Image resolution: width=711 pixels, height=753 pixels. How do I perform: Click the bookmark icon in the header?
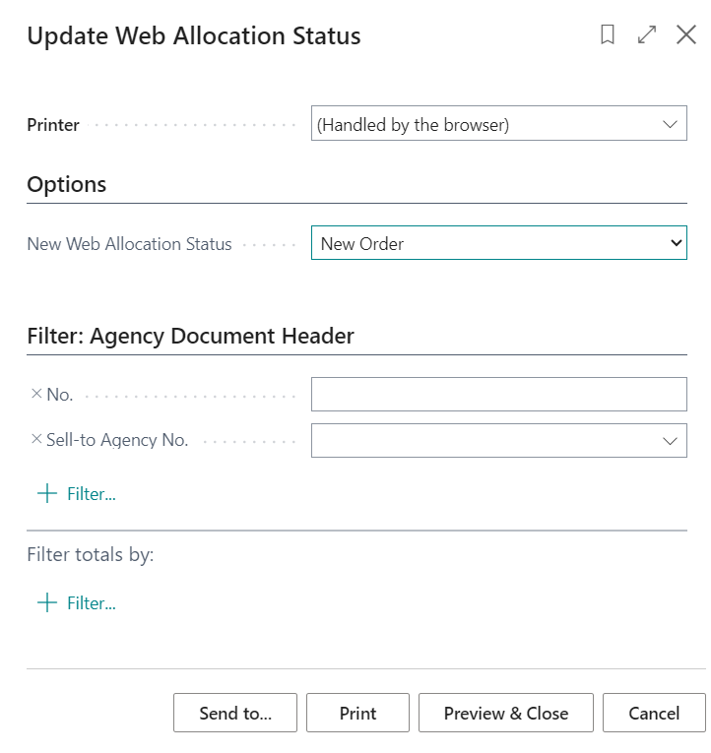tap(608, 35)
